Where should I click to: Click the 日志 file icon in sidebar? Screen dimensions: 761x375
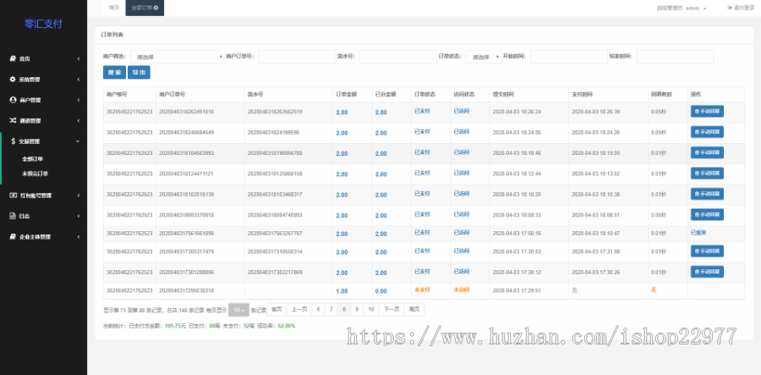[x=13, y=216]
